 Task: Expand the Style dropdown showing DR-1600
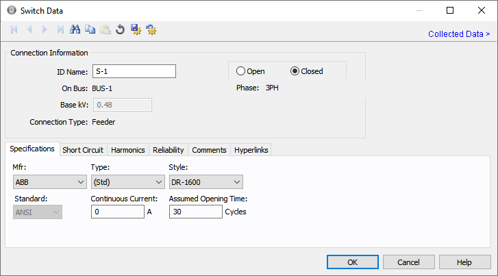(x=206, y=182)
